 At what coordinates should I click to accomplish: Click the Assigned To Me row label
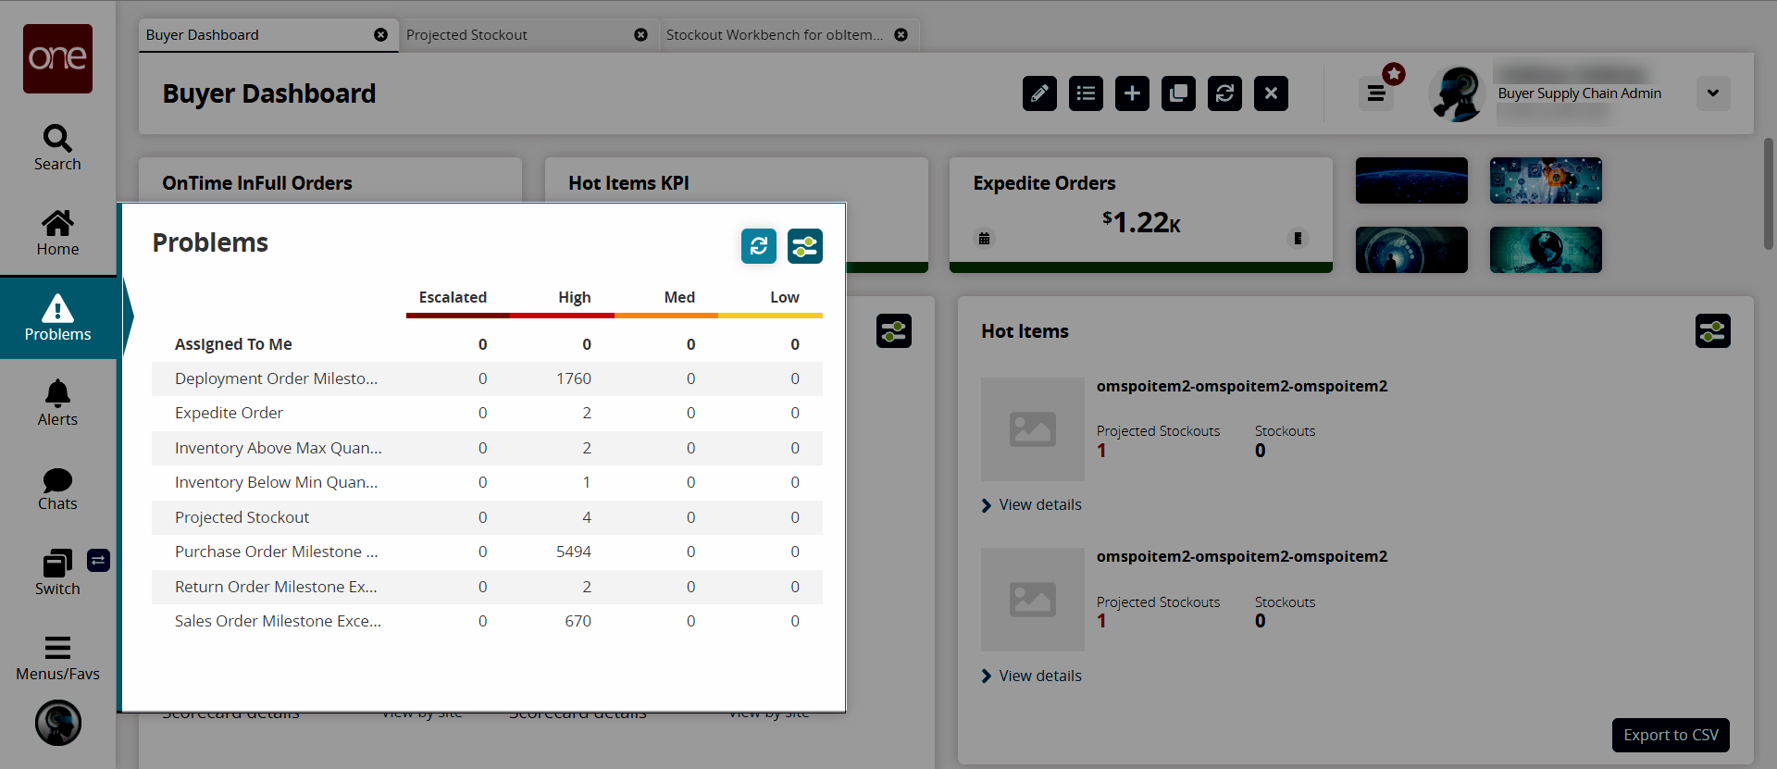pyautogui.click(x=233, y=344)
